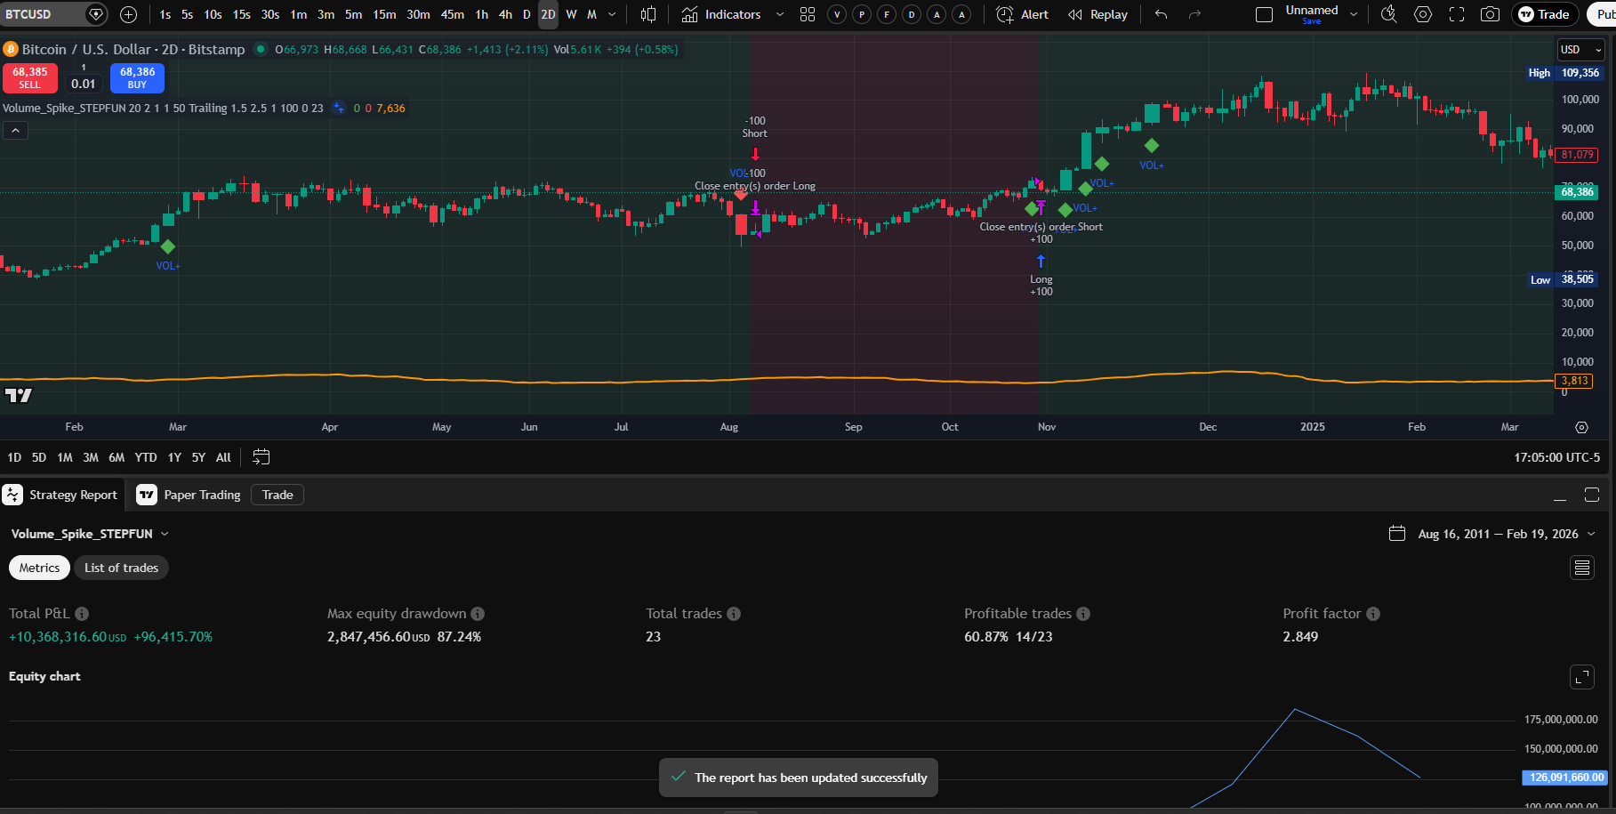Click the undo arrow in the toolbar

[1162, 14]
